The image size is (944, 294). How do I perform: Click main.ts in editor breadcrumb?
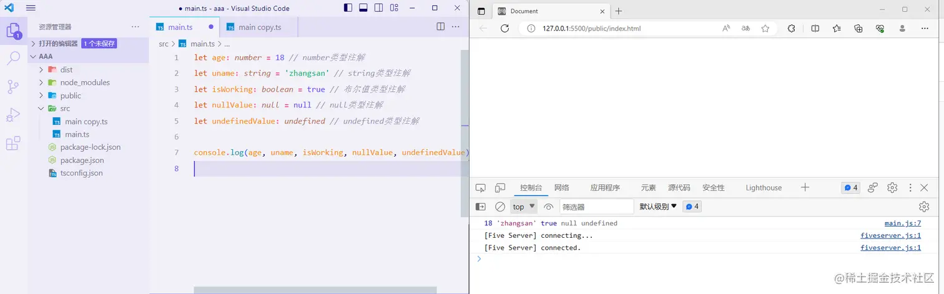coord(202,44)
